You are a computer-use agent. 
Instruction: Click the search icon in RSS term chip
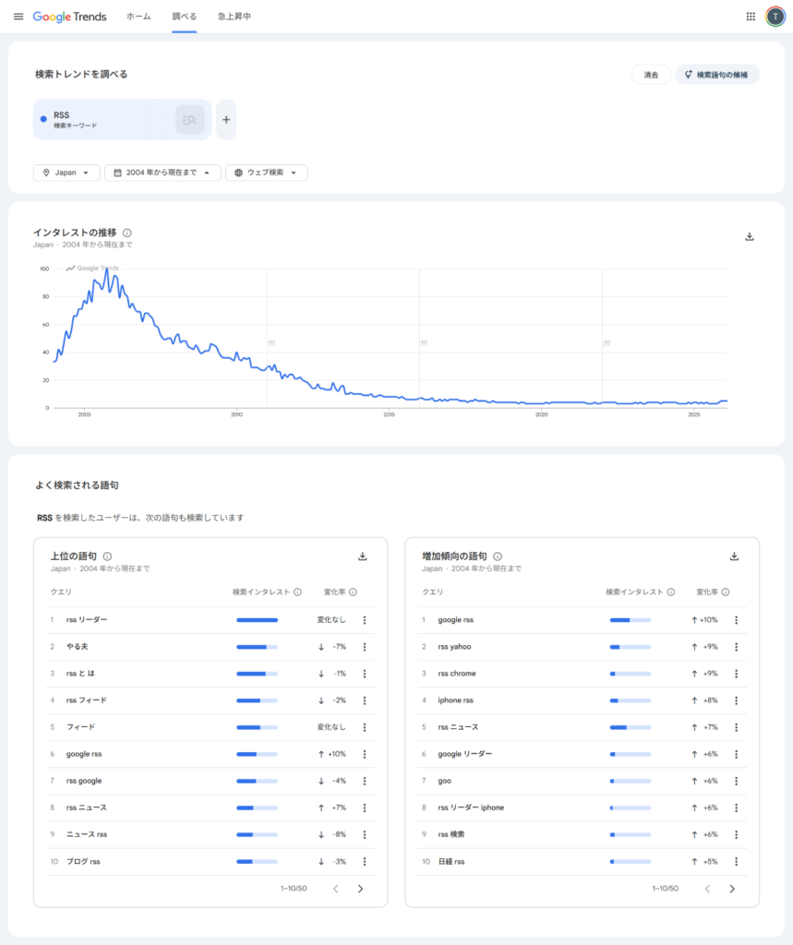coord(189,120)
